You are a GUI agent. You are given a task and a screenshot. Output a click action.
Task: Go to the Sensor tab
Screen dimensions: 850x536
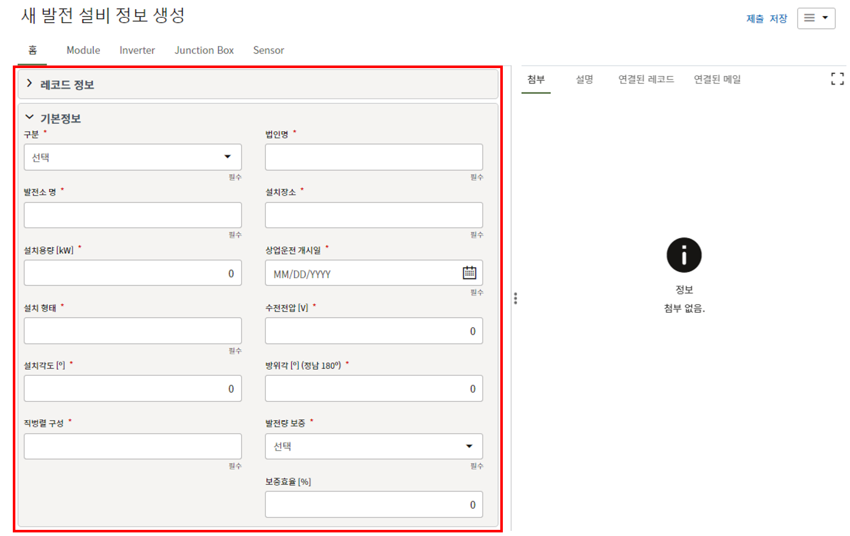(x=268, y=50)
